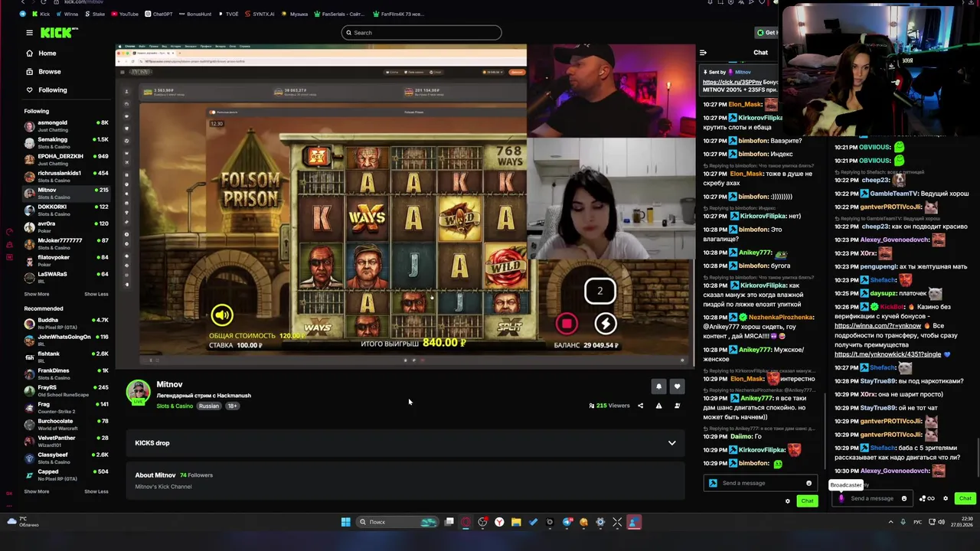Image resolution: width=980 pixels, height=551 pixels.
Task: Open Mitnov streamer avatar
Action: (139, 391)
